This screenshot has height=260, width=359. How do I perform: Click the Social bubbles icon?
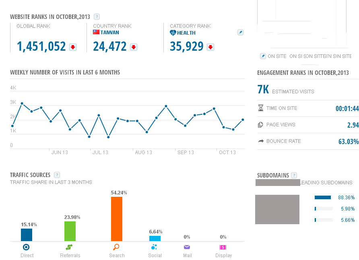tap(154, 247)
